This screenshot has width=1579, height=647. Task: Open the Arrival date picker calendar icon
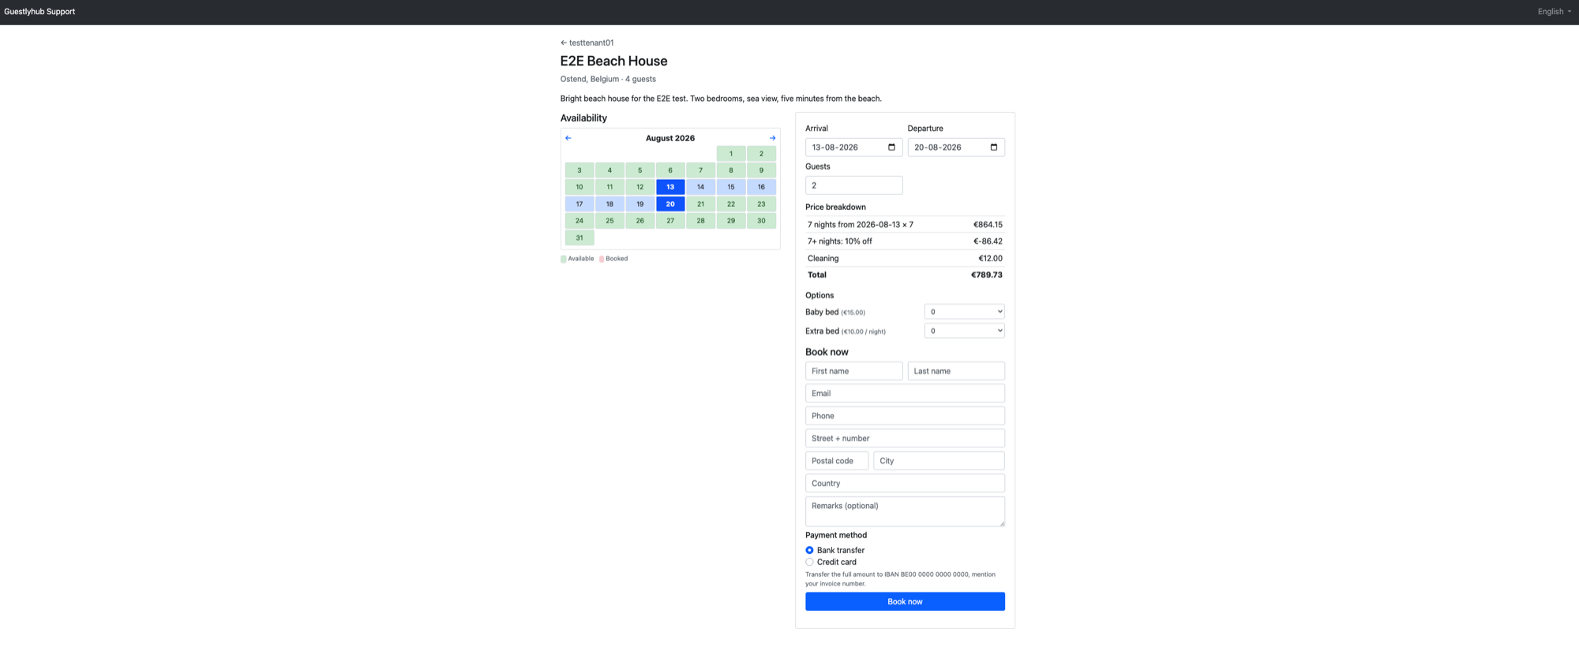click(891, 148)
